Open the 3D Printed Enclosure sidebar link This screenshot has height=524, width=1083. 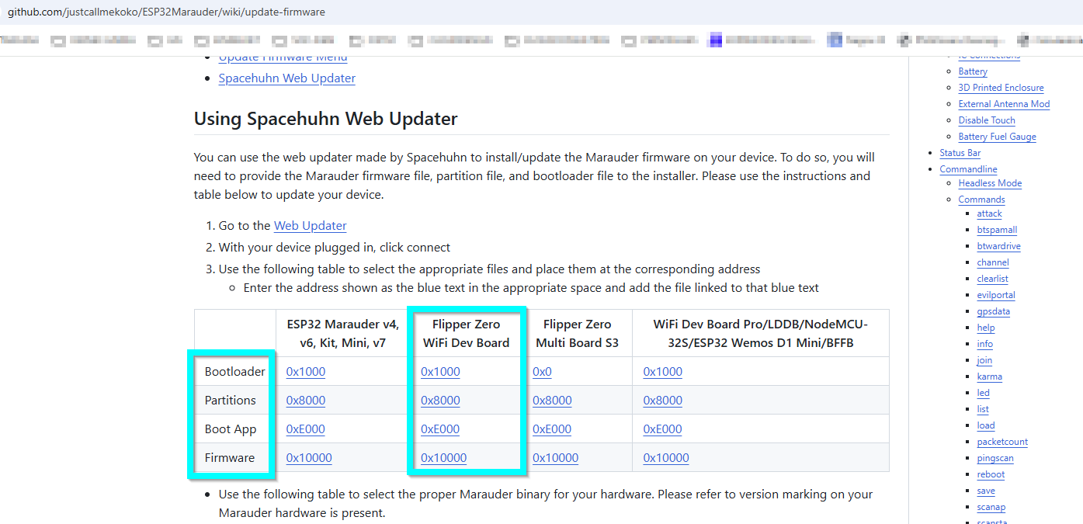[1001, 88]
